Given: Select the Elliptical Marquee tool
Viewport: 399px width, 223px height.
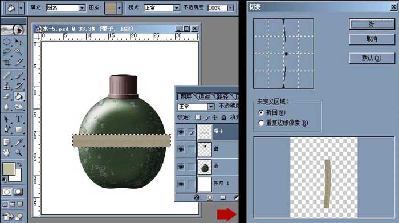Looking at the screenshot, I should click(7, 42).
